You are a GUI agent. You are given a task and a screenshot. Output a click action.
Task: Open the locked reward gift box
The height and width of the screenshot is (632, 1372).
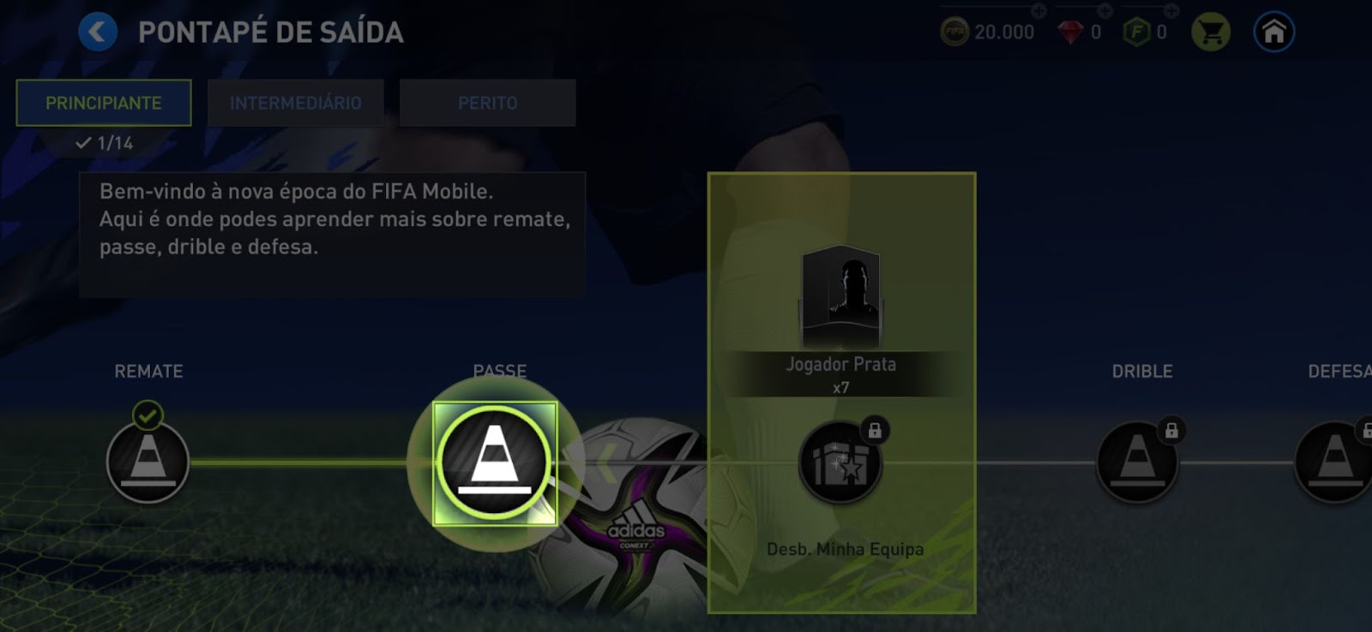(x=840, y=462)
